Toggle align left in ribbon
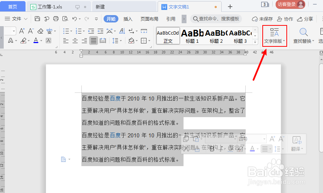 [66, 41]
